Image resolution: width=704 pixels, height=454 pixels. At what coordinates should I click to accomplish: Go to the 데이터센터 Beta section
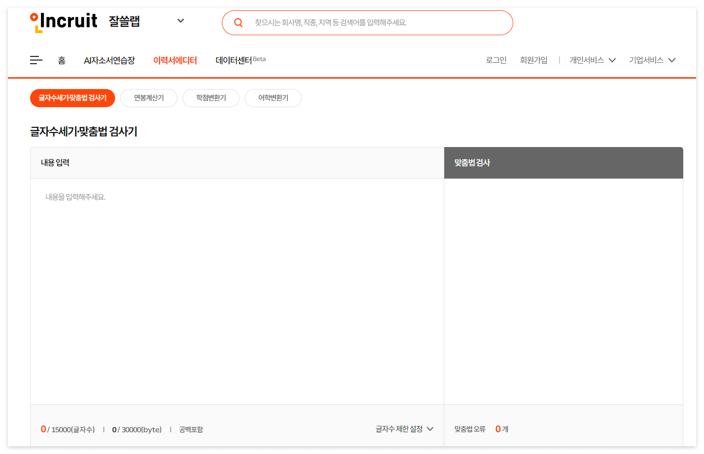[236, 60]
